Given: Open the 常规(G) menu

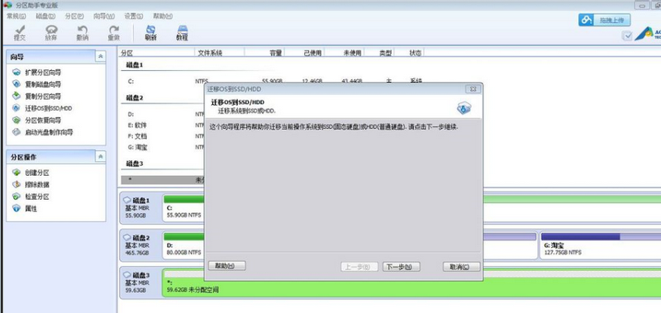Looking at the screenshot, I should click(17, 16).
